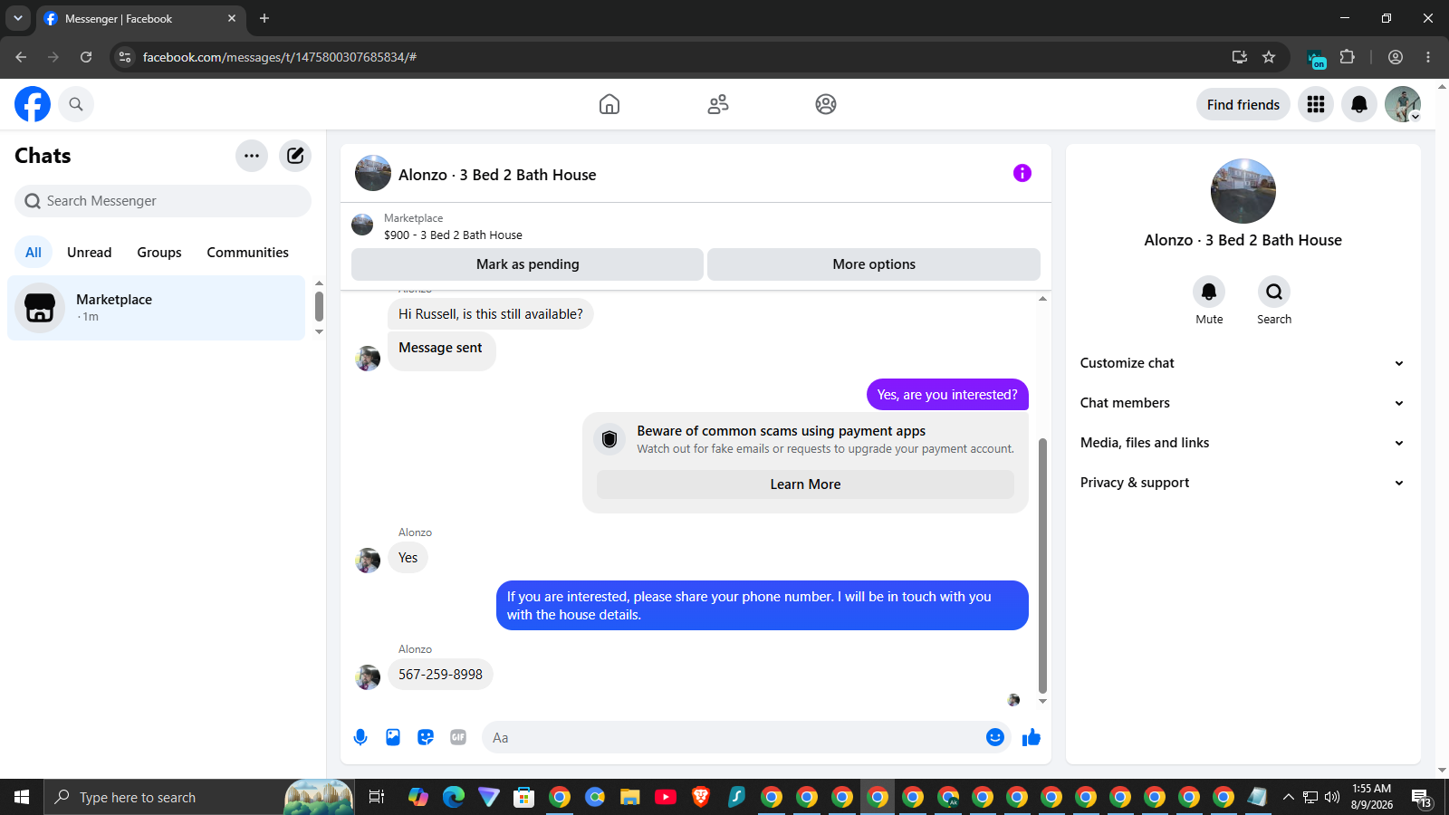Open the Friends icon in top navigation

tap(718, 104)
